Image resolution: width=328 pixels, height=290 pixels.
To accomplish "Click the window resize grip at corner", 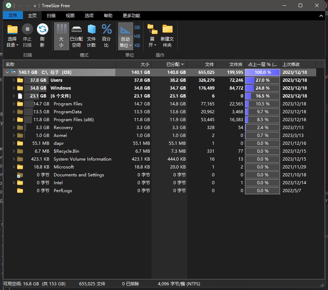I will [x=322, y=285].
